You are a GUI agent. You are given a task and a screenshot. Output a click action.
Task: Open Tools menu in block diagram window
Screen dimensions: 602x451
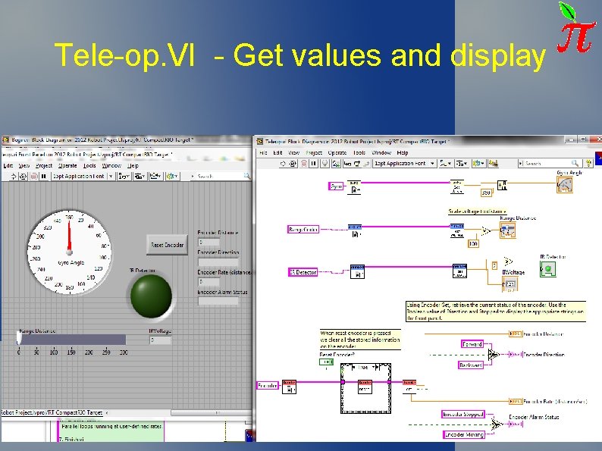point(359,153)
